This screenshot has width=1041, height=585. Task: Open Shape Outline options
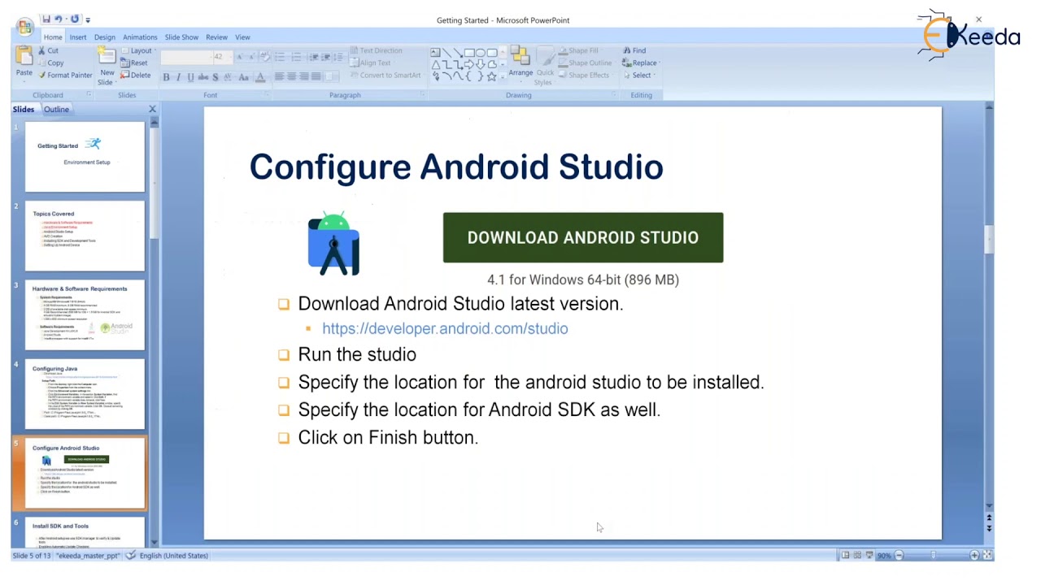pos(584,63)
